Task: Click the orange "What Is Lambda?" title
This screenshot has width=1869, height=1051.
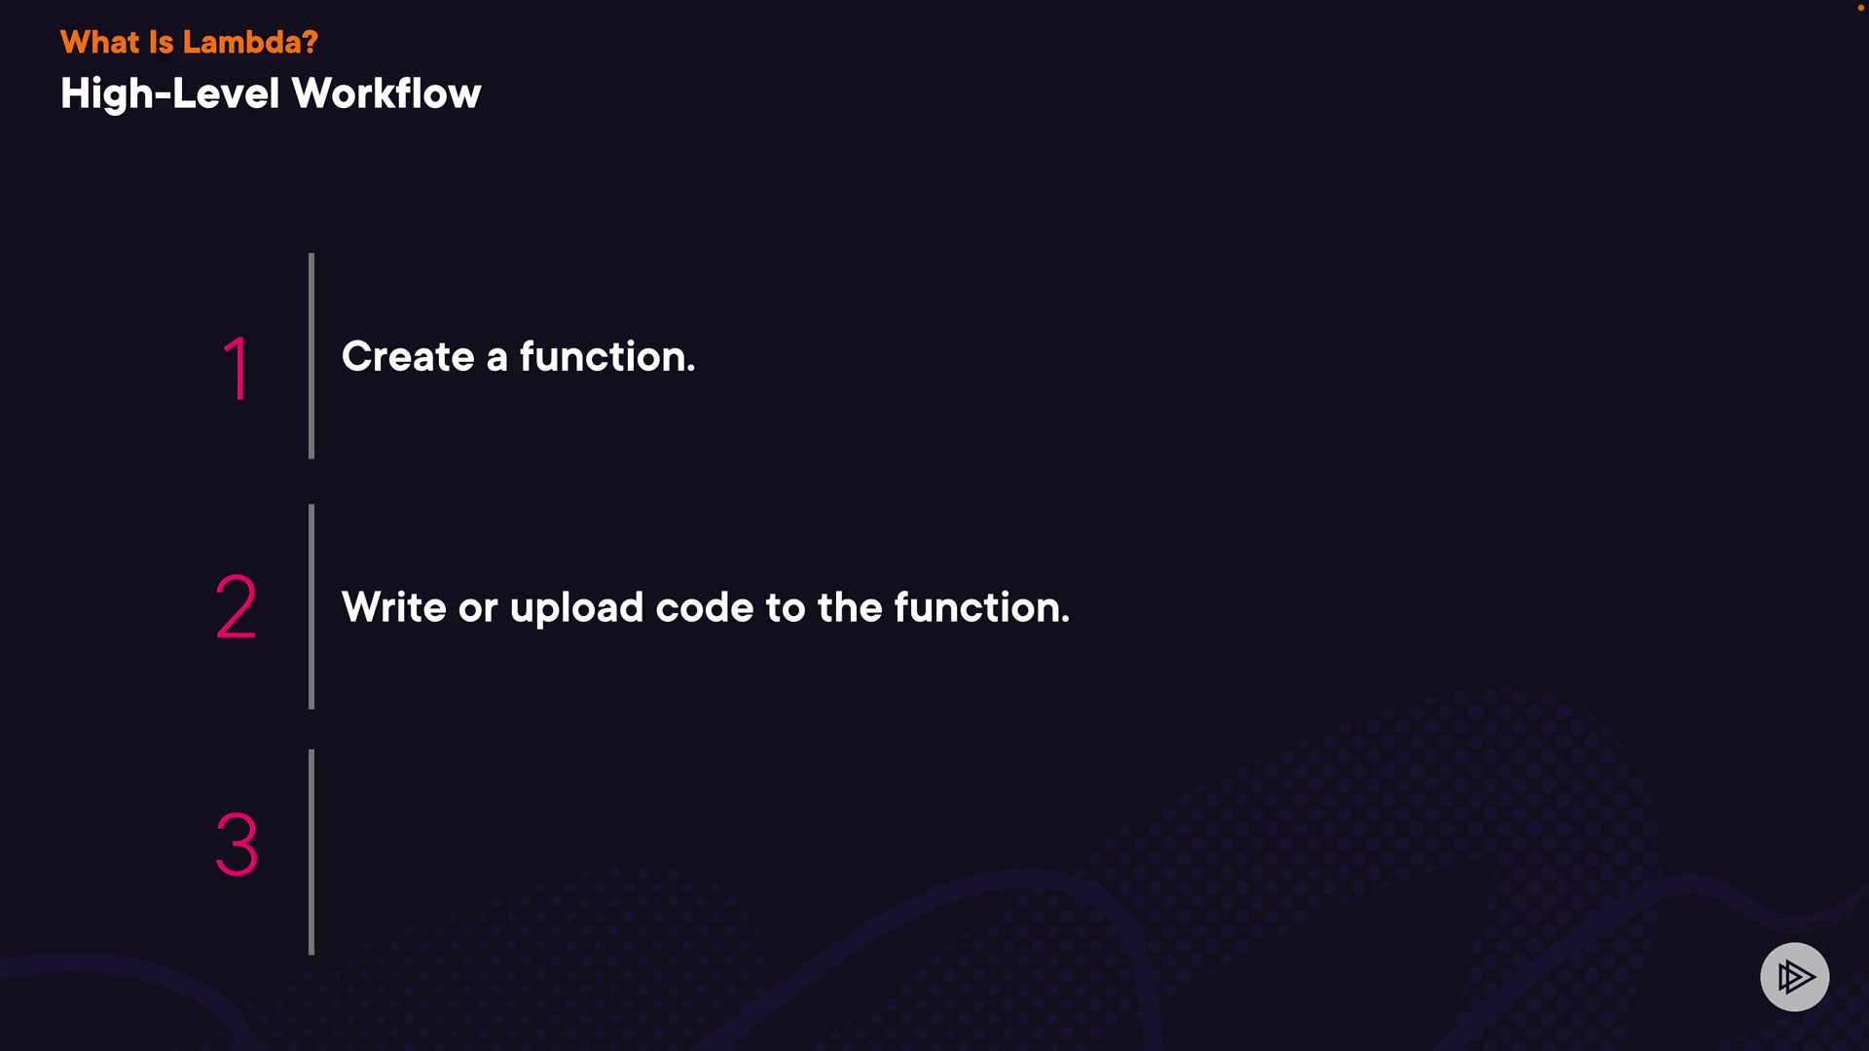Action: coord(189,42)
